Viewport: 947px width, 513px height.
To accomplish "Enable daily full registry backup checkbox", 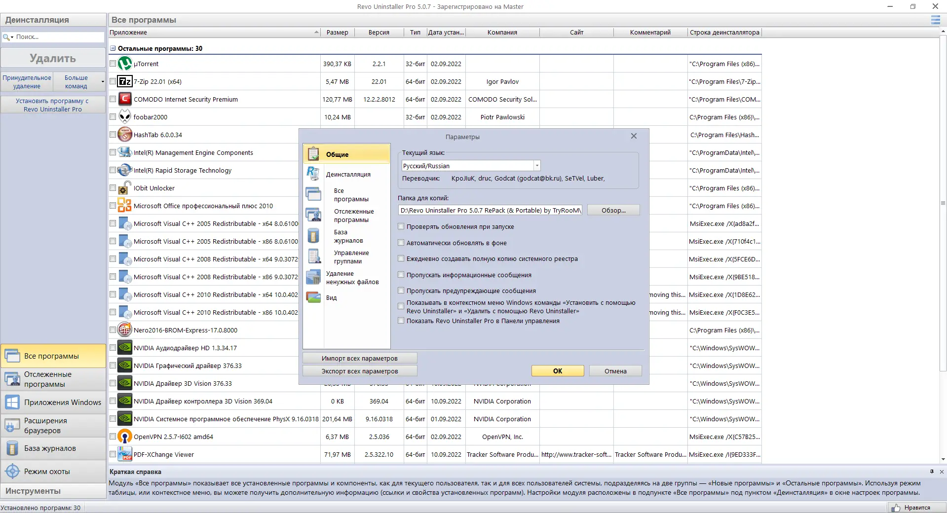I will coord(401,258).
